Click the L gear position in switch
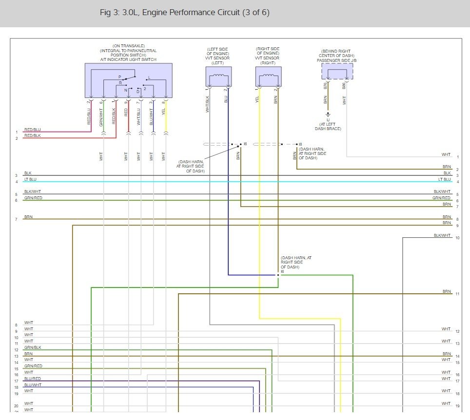This screenshot has height=420, width=470. tap(149, 77)
